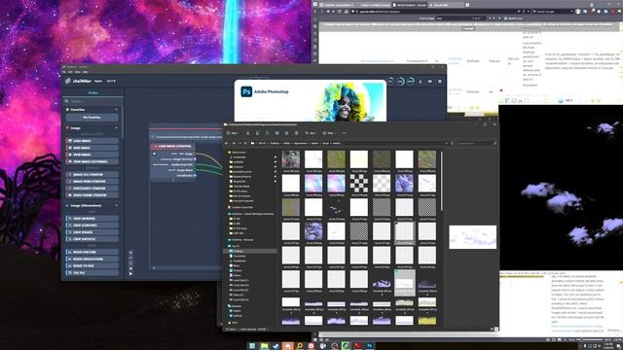
Task: Pick the Image File Iterator node entry
Action: point(92,175)
